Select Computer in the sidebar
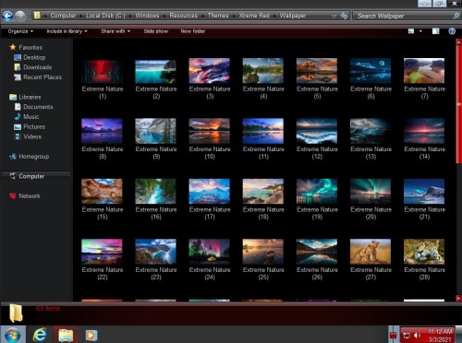The image size is (462, 343). pyautogui.click(x=36, y=176)
